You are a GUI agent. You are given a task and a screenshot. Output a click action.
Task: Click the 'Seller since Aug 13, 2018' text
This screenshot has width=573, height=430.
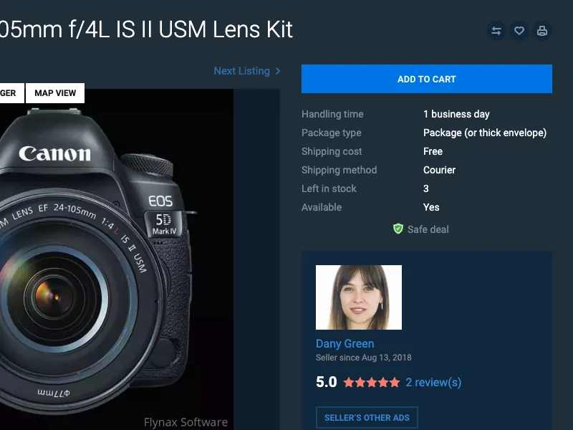364,358
